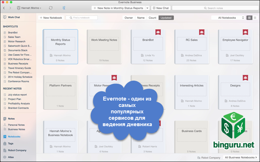
Task: Open Work Meeting Notes notebook
Action: click(104, 47)
